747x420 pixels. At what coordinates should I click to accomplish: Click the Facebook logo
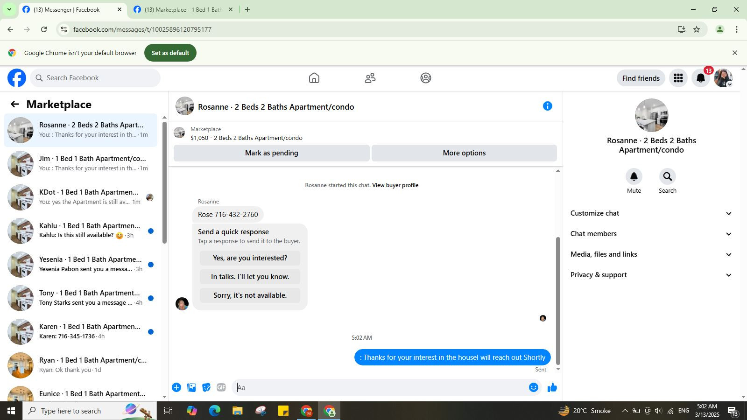click(17, 78)
